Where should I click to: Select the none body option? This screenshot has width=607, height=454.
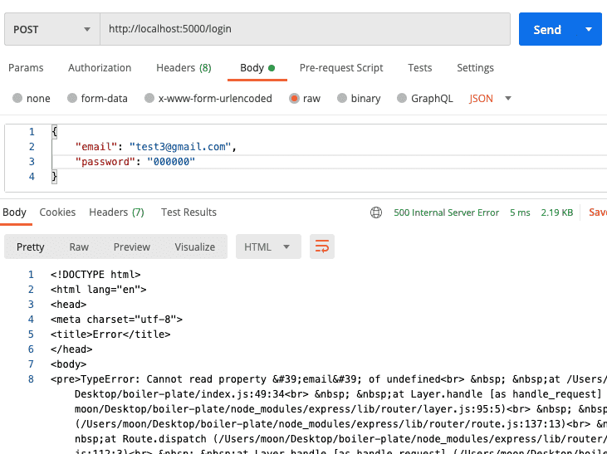tap(17, 98)
